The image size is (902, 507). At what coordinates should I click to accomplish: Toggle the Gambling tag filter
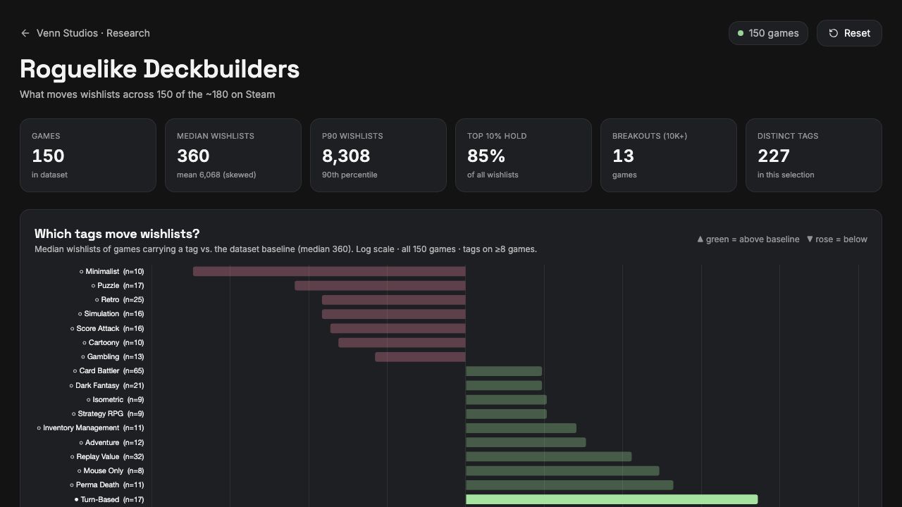tap(112, 356)
